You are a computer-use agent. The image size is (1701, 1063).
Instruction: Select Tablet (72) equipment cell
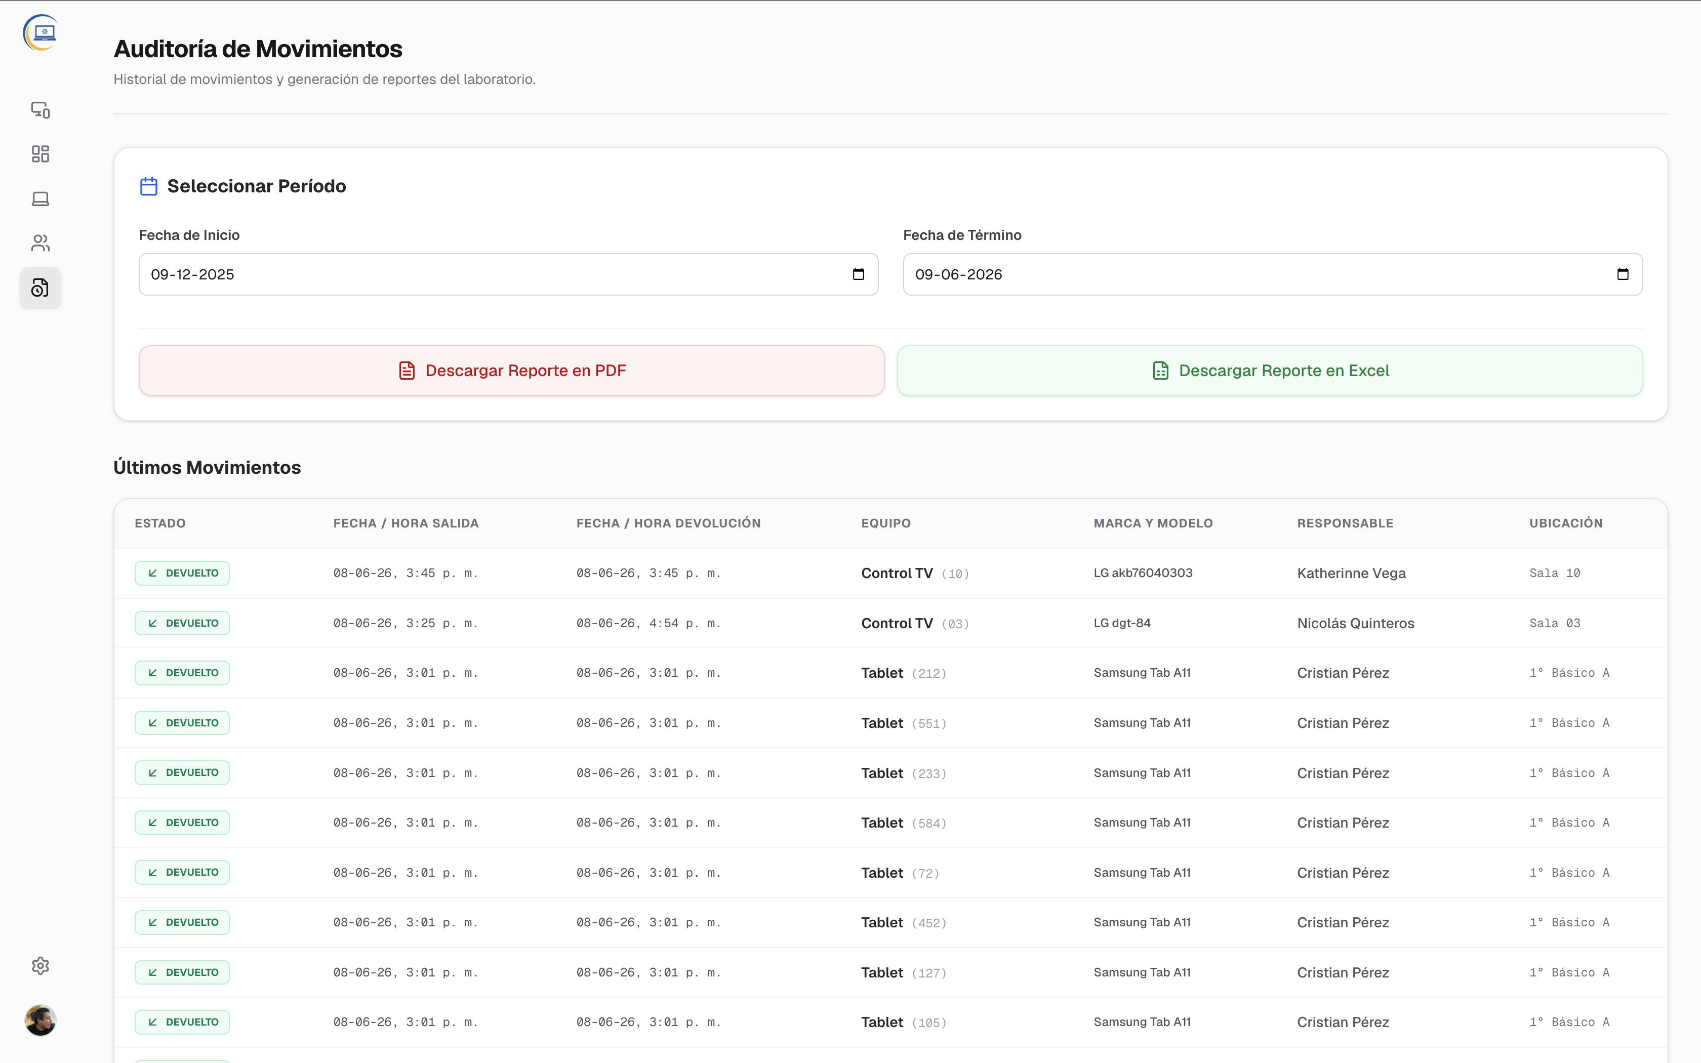[x=901, y=873]
